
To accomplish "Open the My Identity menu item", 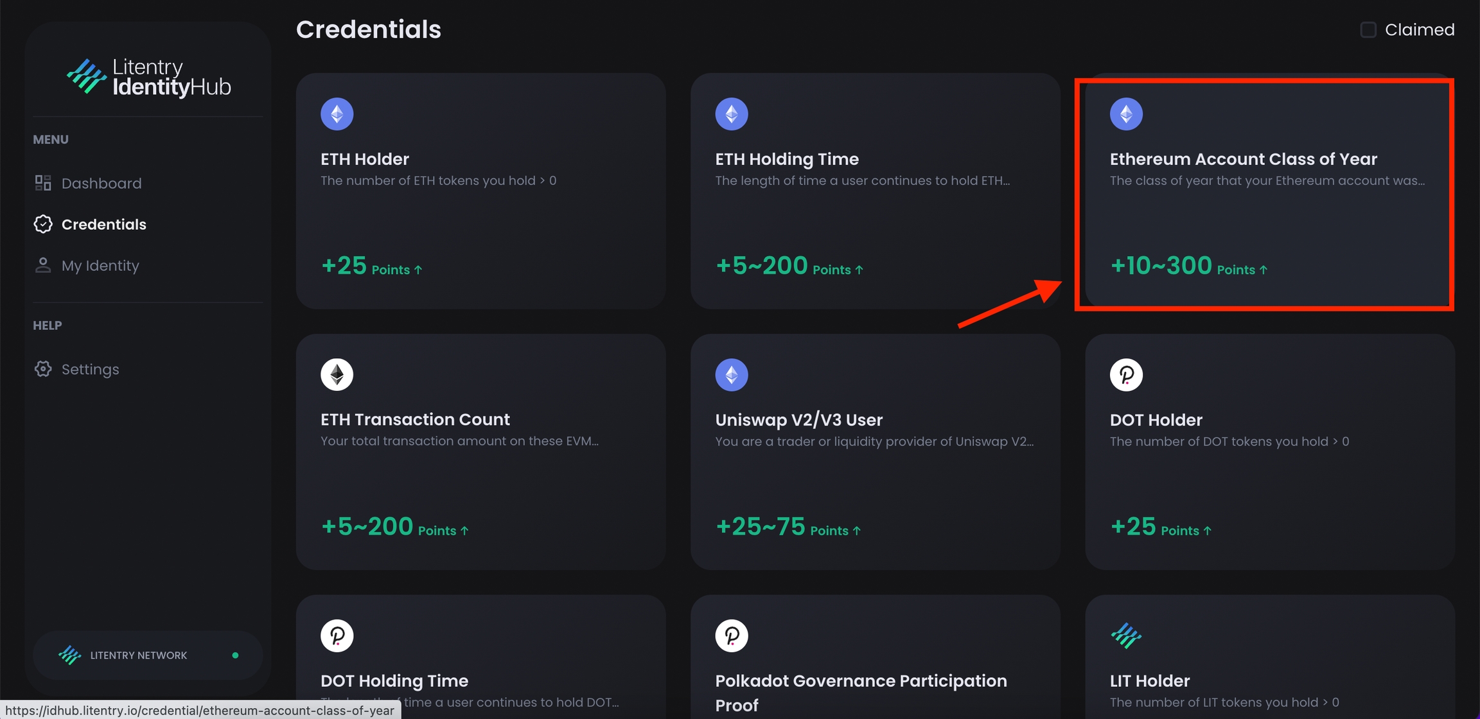I will (x=100, y=265).
